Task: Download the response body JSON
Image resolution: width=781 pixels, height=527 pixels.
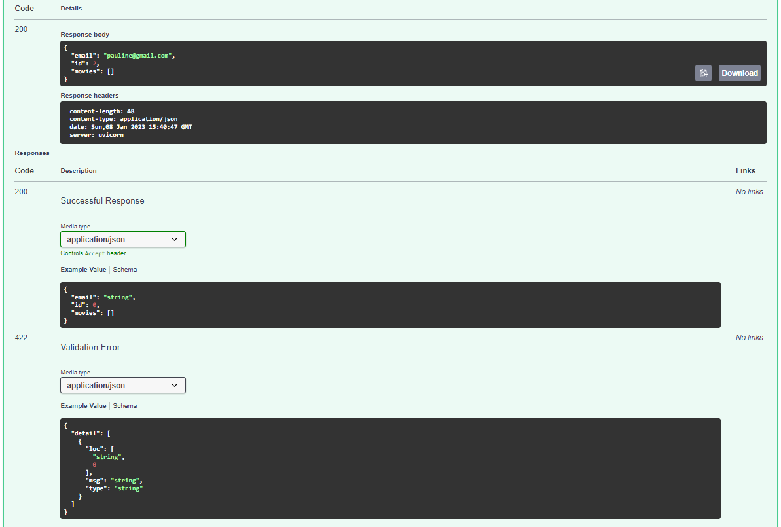Action: (x=739, y=73)
